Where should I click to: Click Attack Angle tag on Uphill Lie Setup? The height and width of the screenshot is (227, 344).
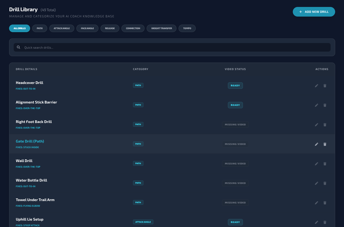(143, 222)
